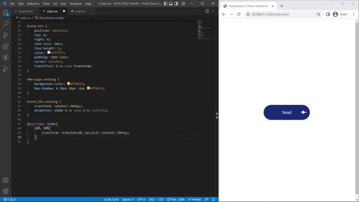
Task: Open the Accounts menu in activity bar
Action: (x=6, y=180)
